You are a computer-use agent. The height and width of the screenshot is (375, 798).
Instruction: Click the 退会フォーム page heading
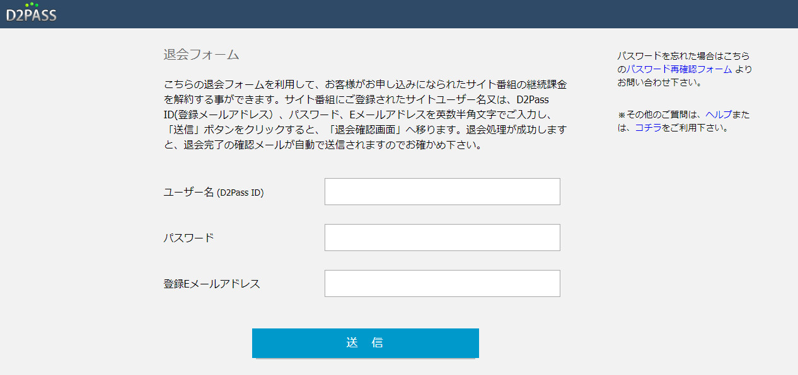pyautogui.click(x=201, y=55)
